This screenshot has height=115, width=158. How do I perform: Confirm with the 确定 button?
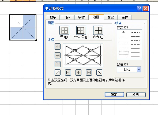click(114, 95)
